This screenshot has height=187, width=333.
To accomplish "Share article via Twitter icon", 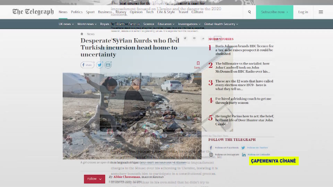I will tap(100, 65).
